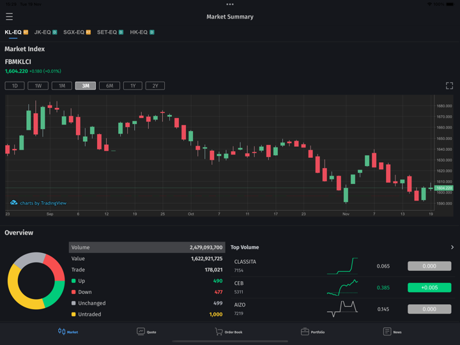Viewport: 460px width, 345px height.
Task: Select the 1Y chart range
Action: (133, 86)
